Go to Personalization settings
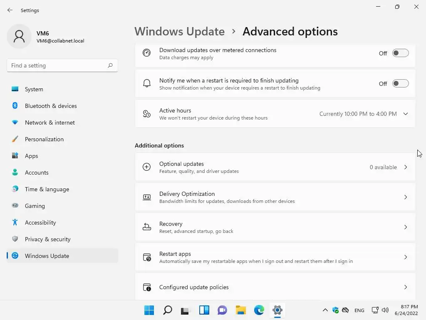The width and height of the screenshot is (426, 320). pyautogui.click(x=62, y=139)
